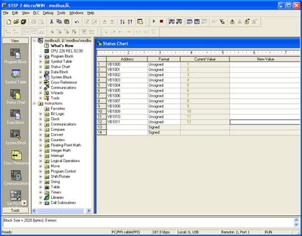
Task: Click the View button atop navigation bar
Action: pyautogui.click(x=15, y=41)
